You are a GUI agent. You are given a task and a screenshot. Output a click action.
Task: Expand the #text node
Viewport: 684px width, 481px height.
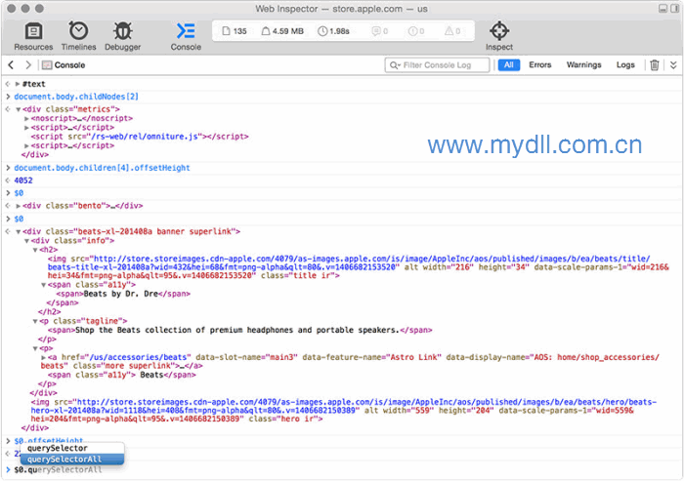[x=18, y=84]
